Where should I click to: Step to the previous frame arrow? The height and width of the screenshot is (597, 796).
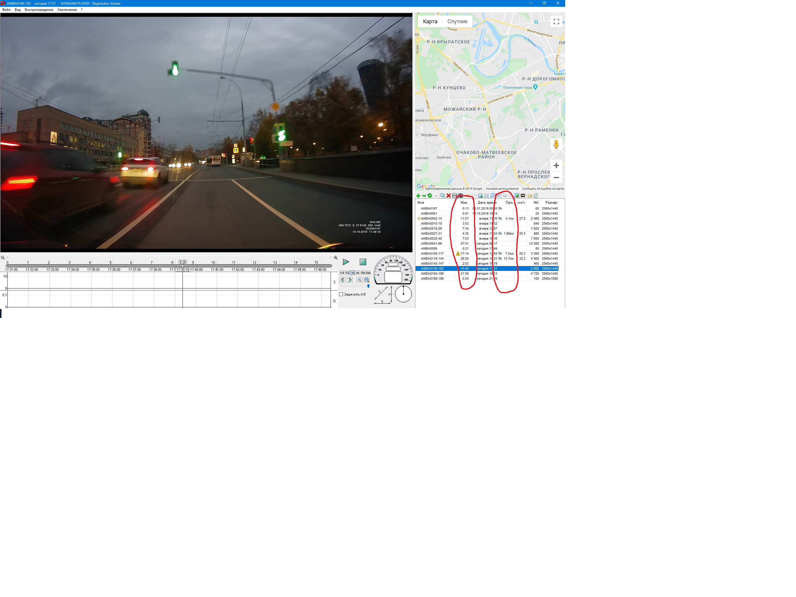click(x=343, y=280)
